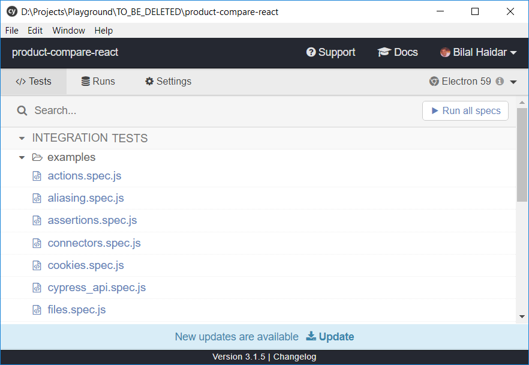Click the Bilal Haidar avatar image

click(x=445, y=53)
